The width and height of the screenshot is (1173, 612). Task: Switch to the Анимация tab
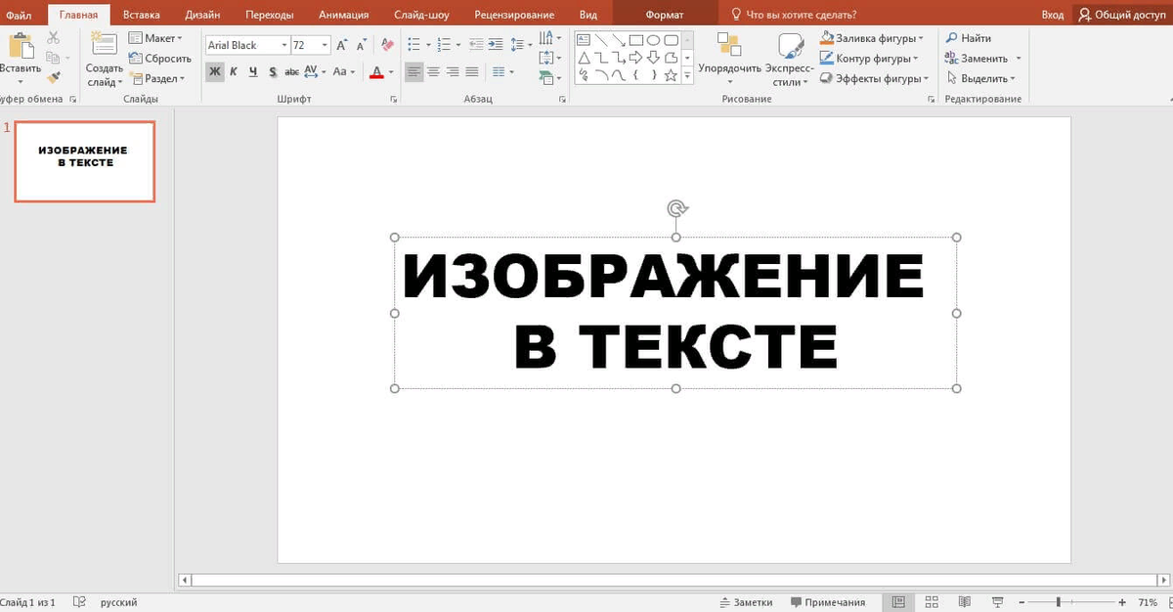point(344,15)
